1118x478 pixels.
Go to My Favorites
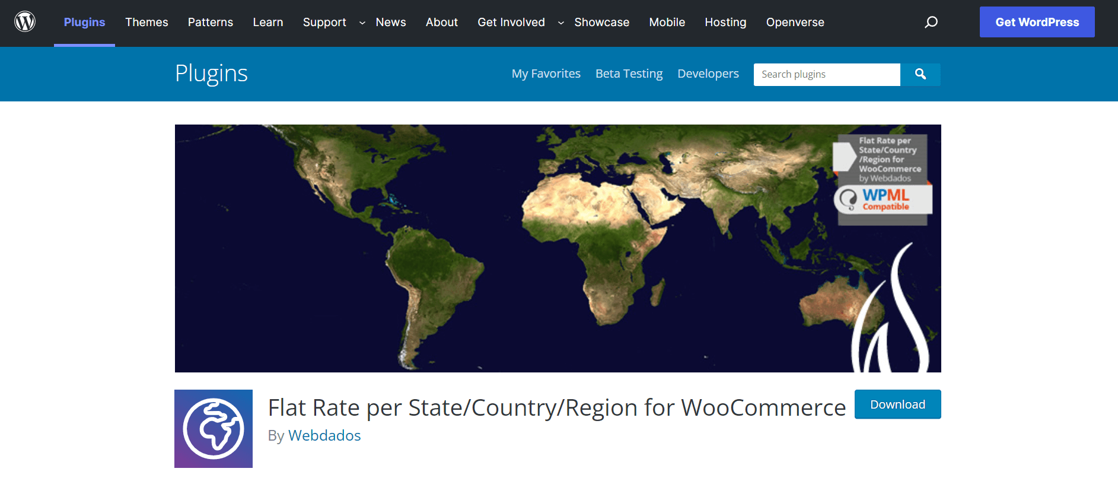coord(546,74)
